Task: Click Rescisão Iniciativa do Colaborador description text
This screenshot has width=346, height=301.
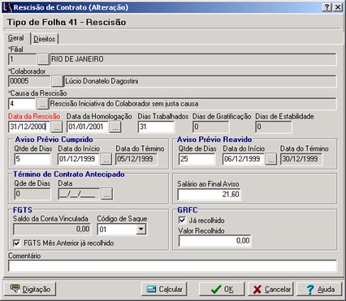Action: point(124,104)
